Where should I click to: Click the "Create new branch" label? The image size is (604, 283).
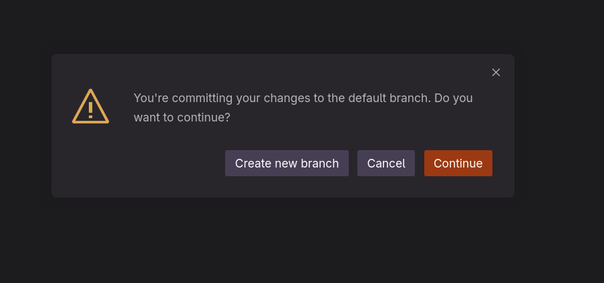click(x=287, y=164)
